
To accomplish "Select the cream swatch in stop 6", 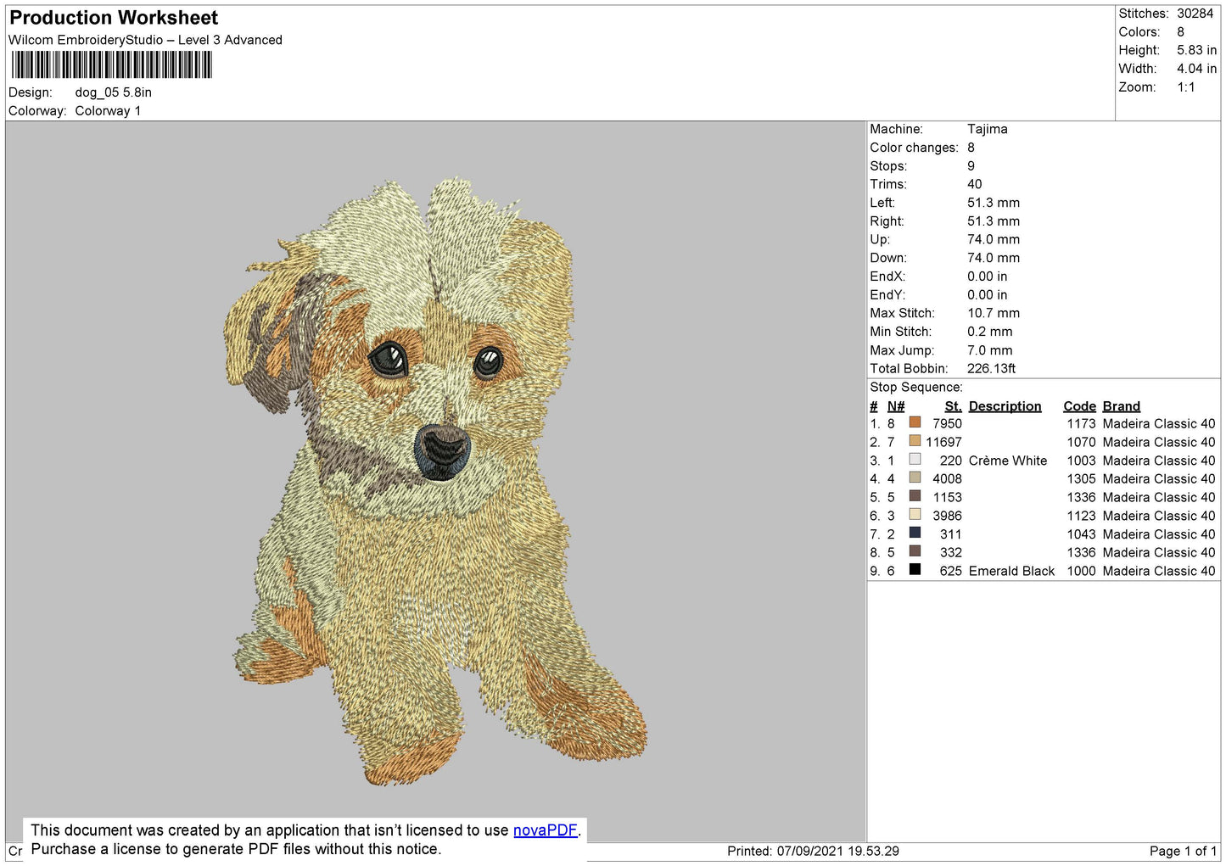I will 915,515.
